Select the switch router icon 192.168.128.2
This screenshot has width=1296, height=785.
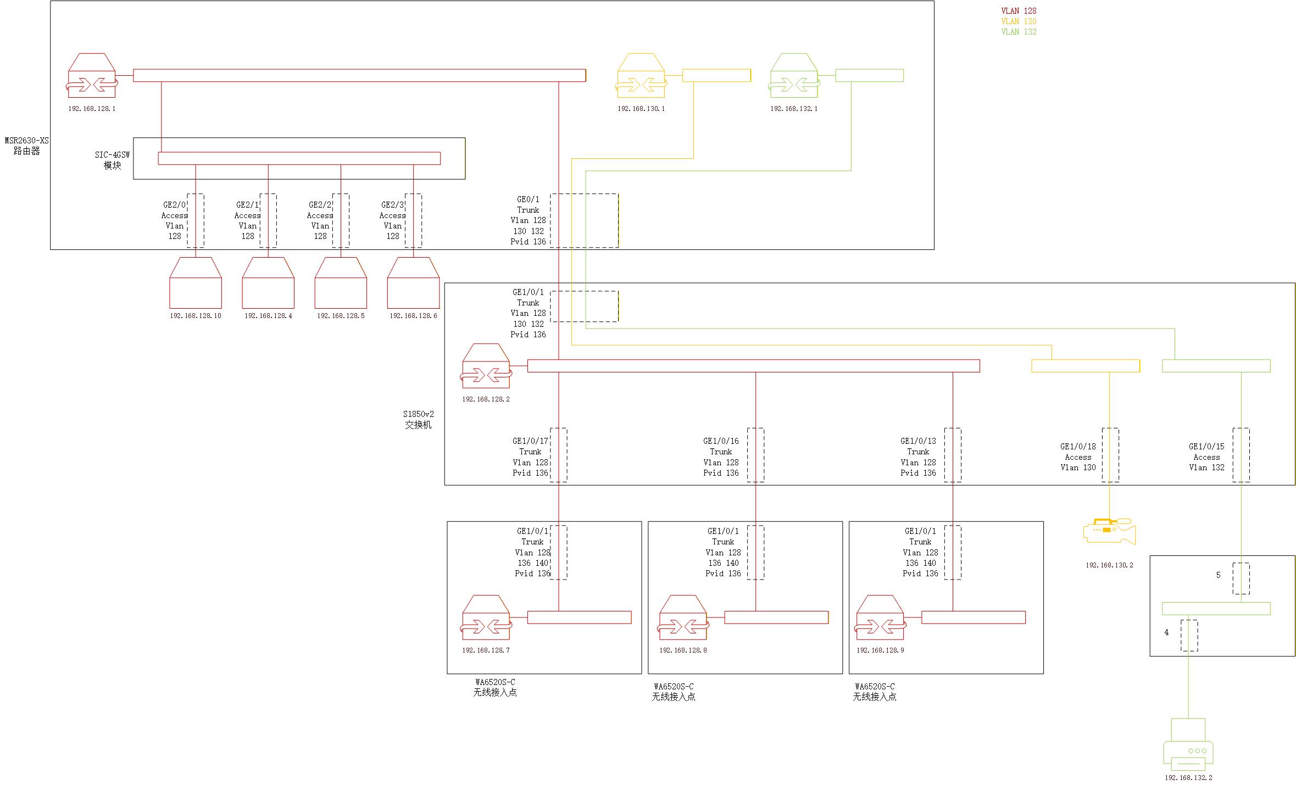(486, 366)
